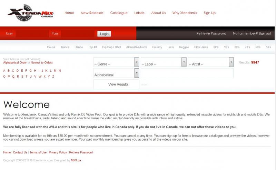The image size is (276, 170).
Task: Browse 80's videos
Action: coord(237,47)
